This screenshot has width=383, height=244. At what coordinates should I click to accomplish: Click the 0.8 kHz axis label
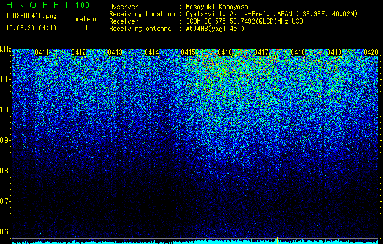coord(5,171)
